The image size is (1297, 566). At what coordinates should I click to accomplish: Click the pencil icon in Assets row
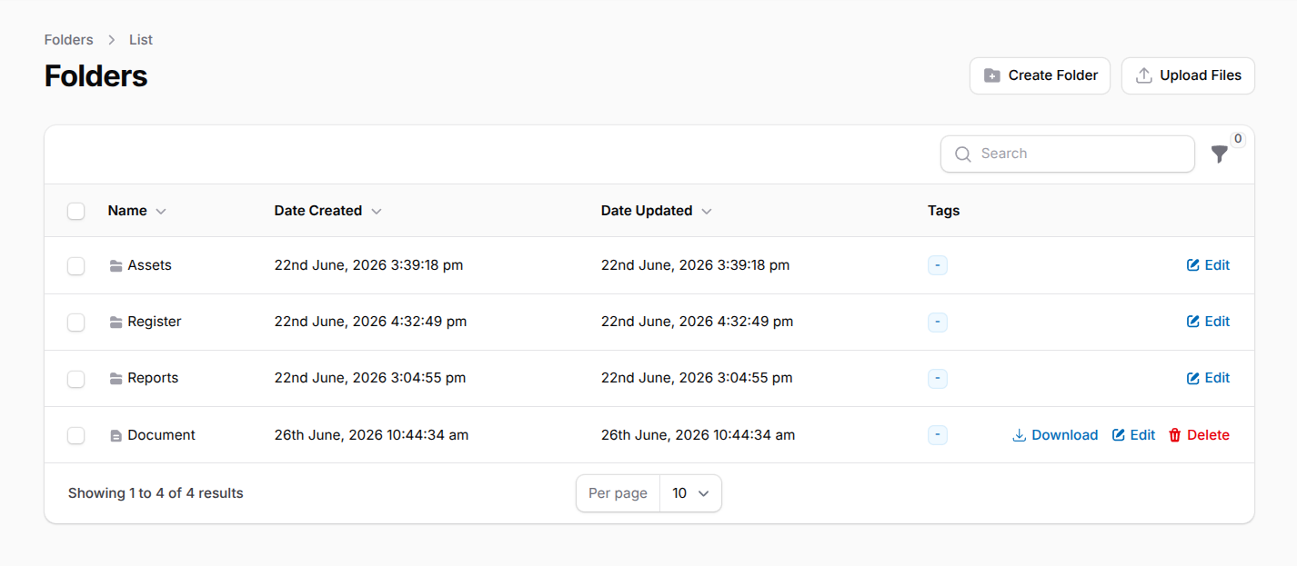coord(1193,265)
